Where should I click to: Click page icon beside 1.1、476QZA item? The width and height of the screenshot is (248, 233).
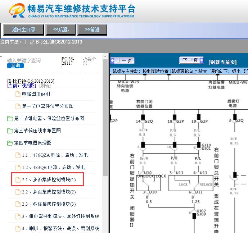18,155
